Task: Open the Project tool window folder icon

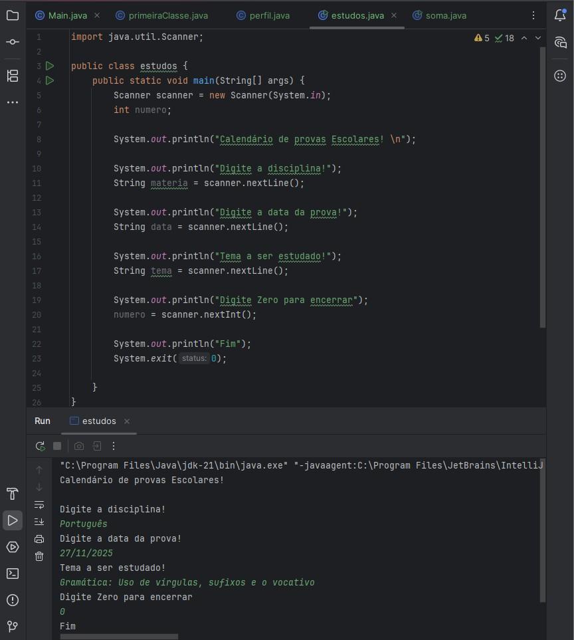Action: (x=13, y=15)
